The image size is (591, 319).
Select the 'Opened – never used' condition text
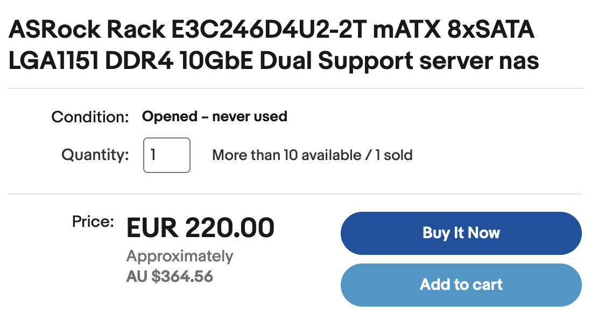coord(214,116)
